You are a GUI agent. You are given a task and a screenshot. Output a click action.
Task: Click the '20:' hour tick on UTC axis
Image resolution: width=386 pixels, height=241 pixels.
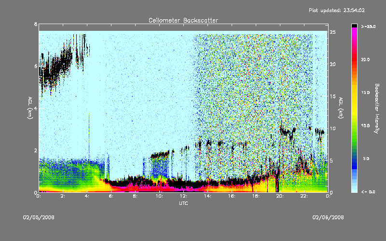pyautogui.click(x=280, y=196)
